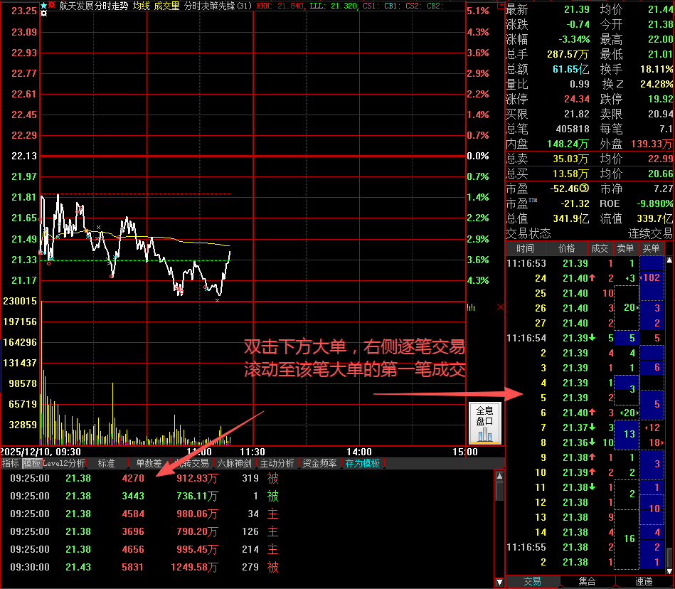The width and height of the screenshot is (675, 589).
Task: Open the 速递 tab at bottom right
Action: pos(644,581)
